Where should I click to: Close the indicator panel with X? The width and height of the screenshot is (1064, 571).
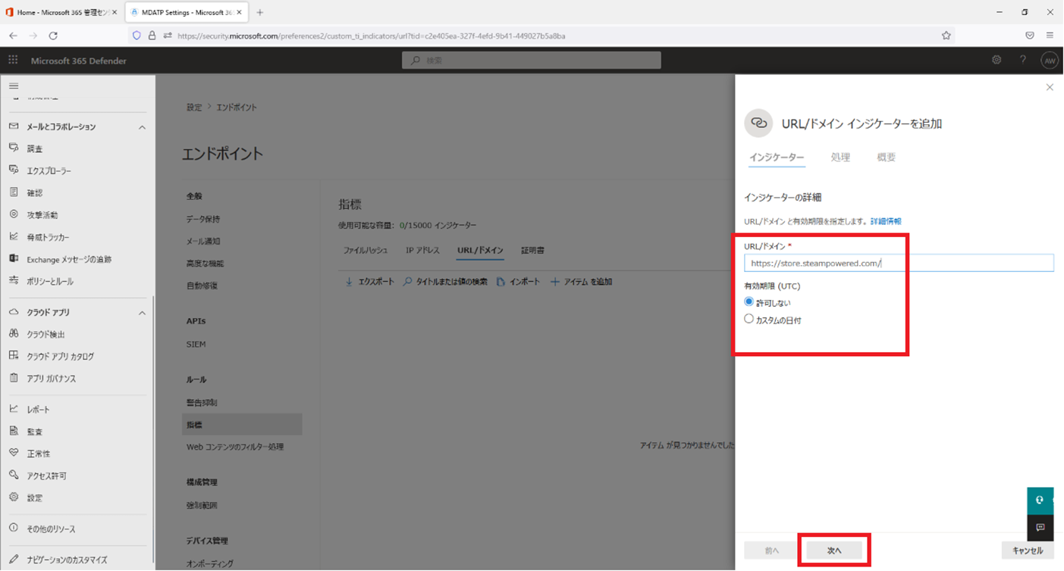coord(1050,88)
